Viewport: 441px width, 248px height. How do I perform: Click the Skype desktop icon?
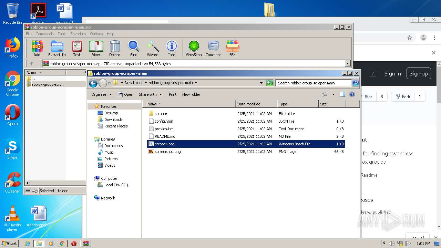click(12, 149)
